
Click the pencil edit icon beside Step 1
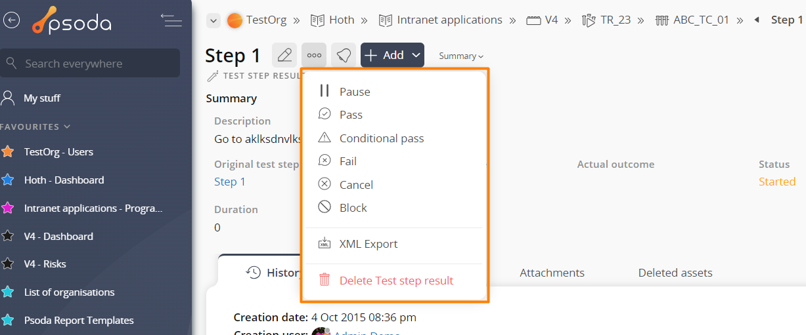pyautogui.click(x=284, y=55)
